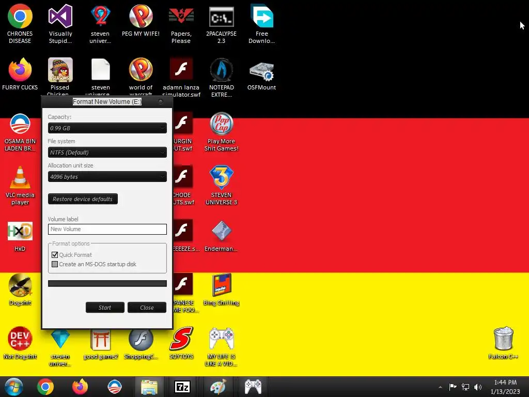Launch VLC media player shortcut
Viewport: 529px width, 397px height.
(20, 186)
